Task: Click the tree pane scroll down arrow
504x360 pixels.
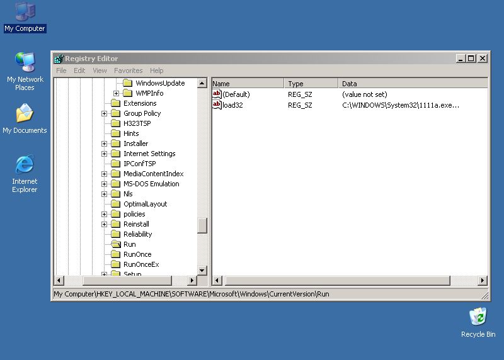Action: point(202,271)
